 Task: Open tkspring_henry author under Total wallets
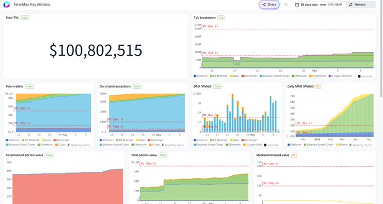click(x=78, y=145)
